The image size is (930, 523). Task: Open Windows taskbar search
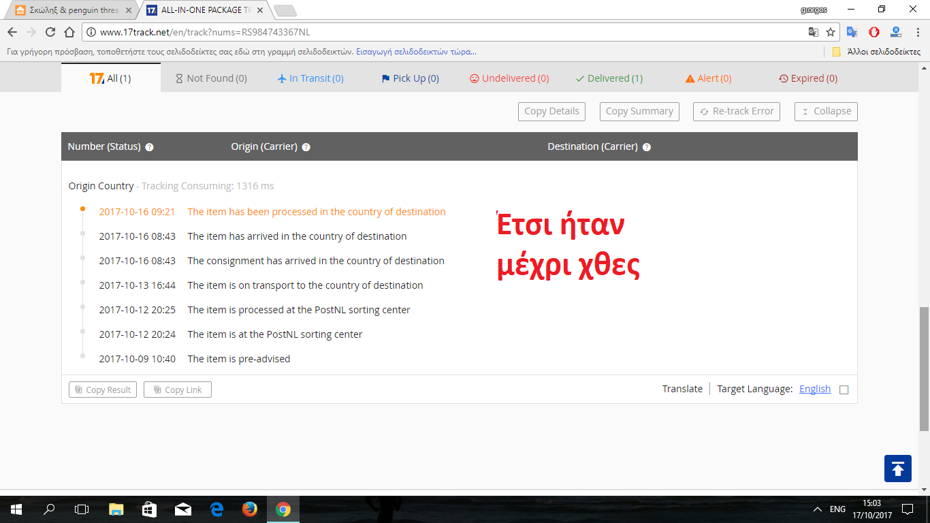pos(49,509)
